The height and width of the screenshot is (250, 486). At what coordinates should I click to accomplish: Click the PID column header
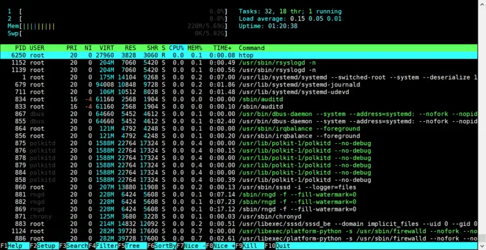click(21, 48)
